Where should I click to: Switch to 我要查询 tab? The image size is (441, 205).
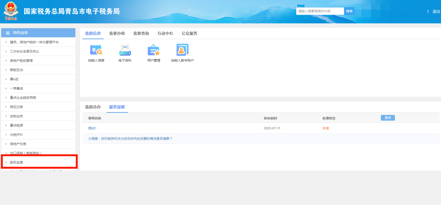141,33
